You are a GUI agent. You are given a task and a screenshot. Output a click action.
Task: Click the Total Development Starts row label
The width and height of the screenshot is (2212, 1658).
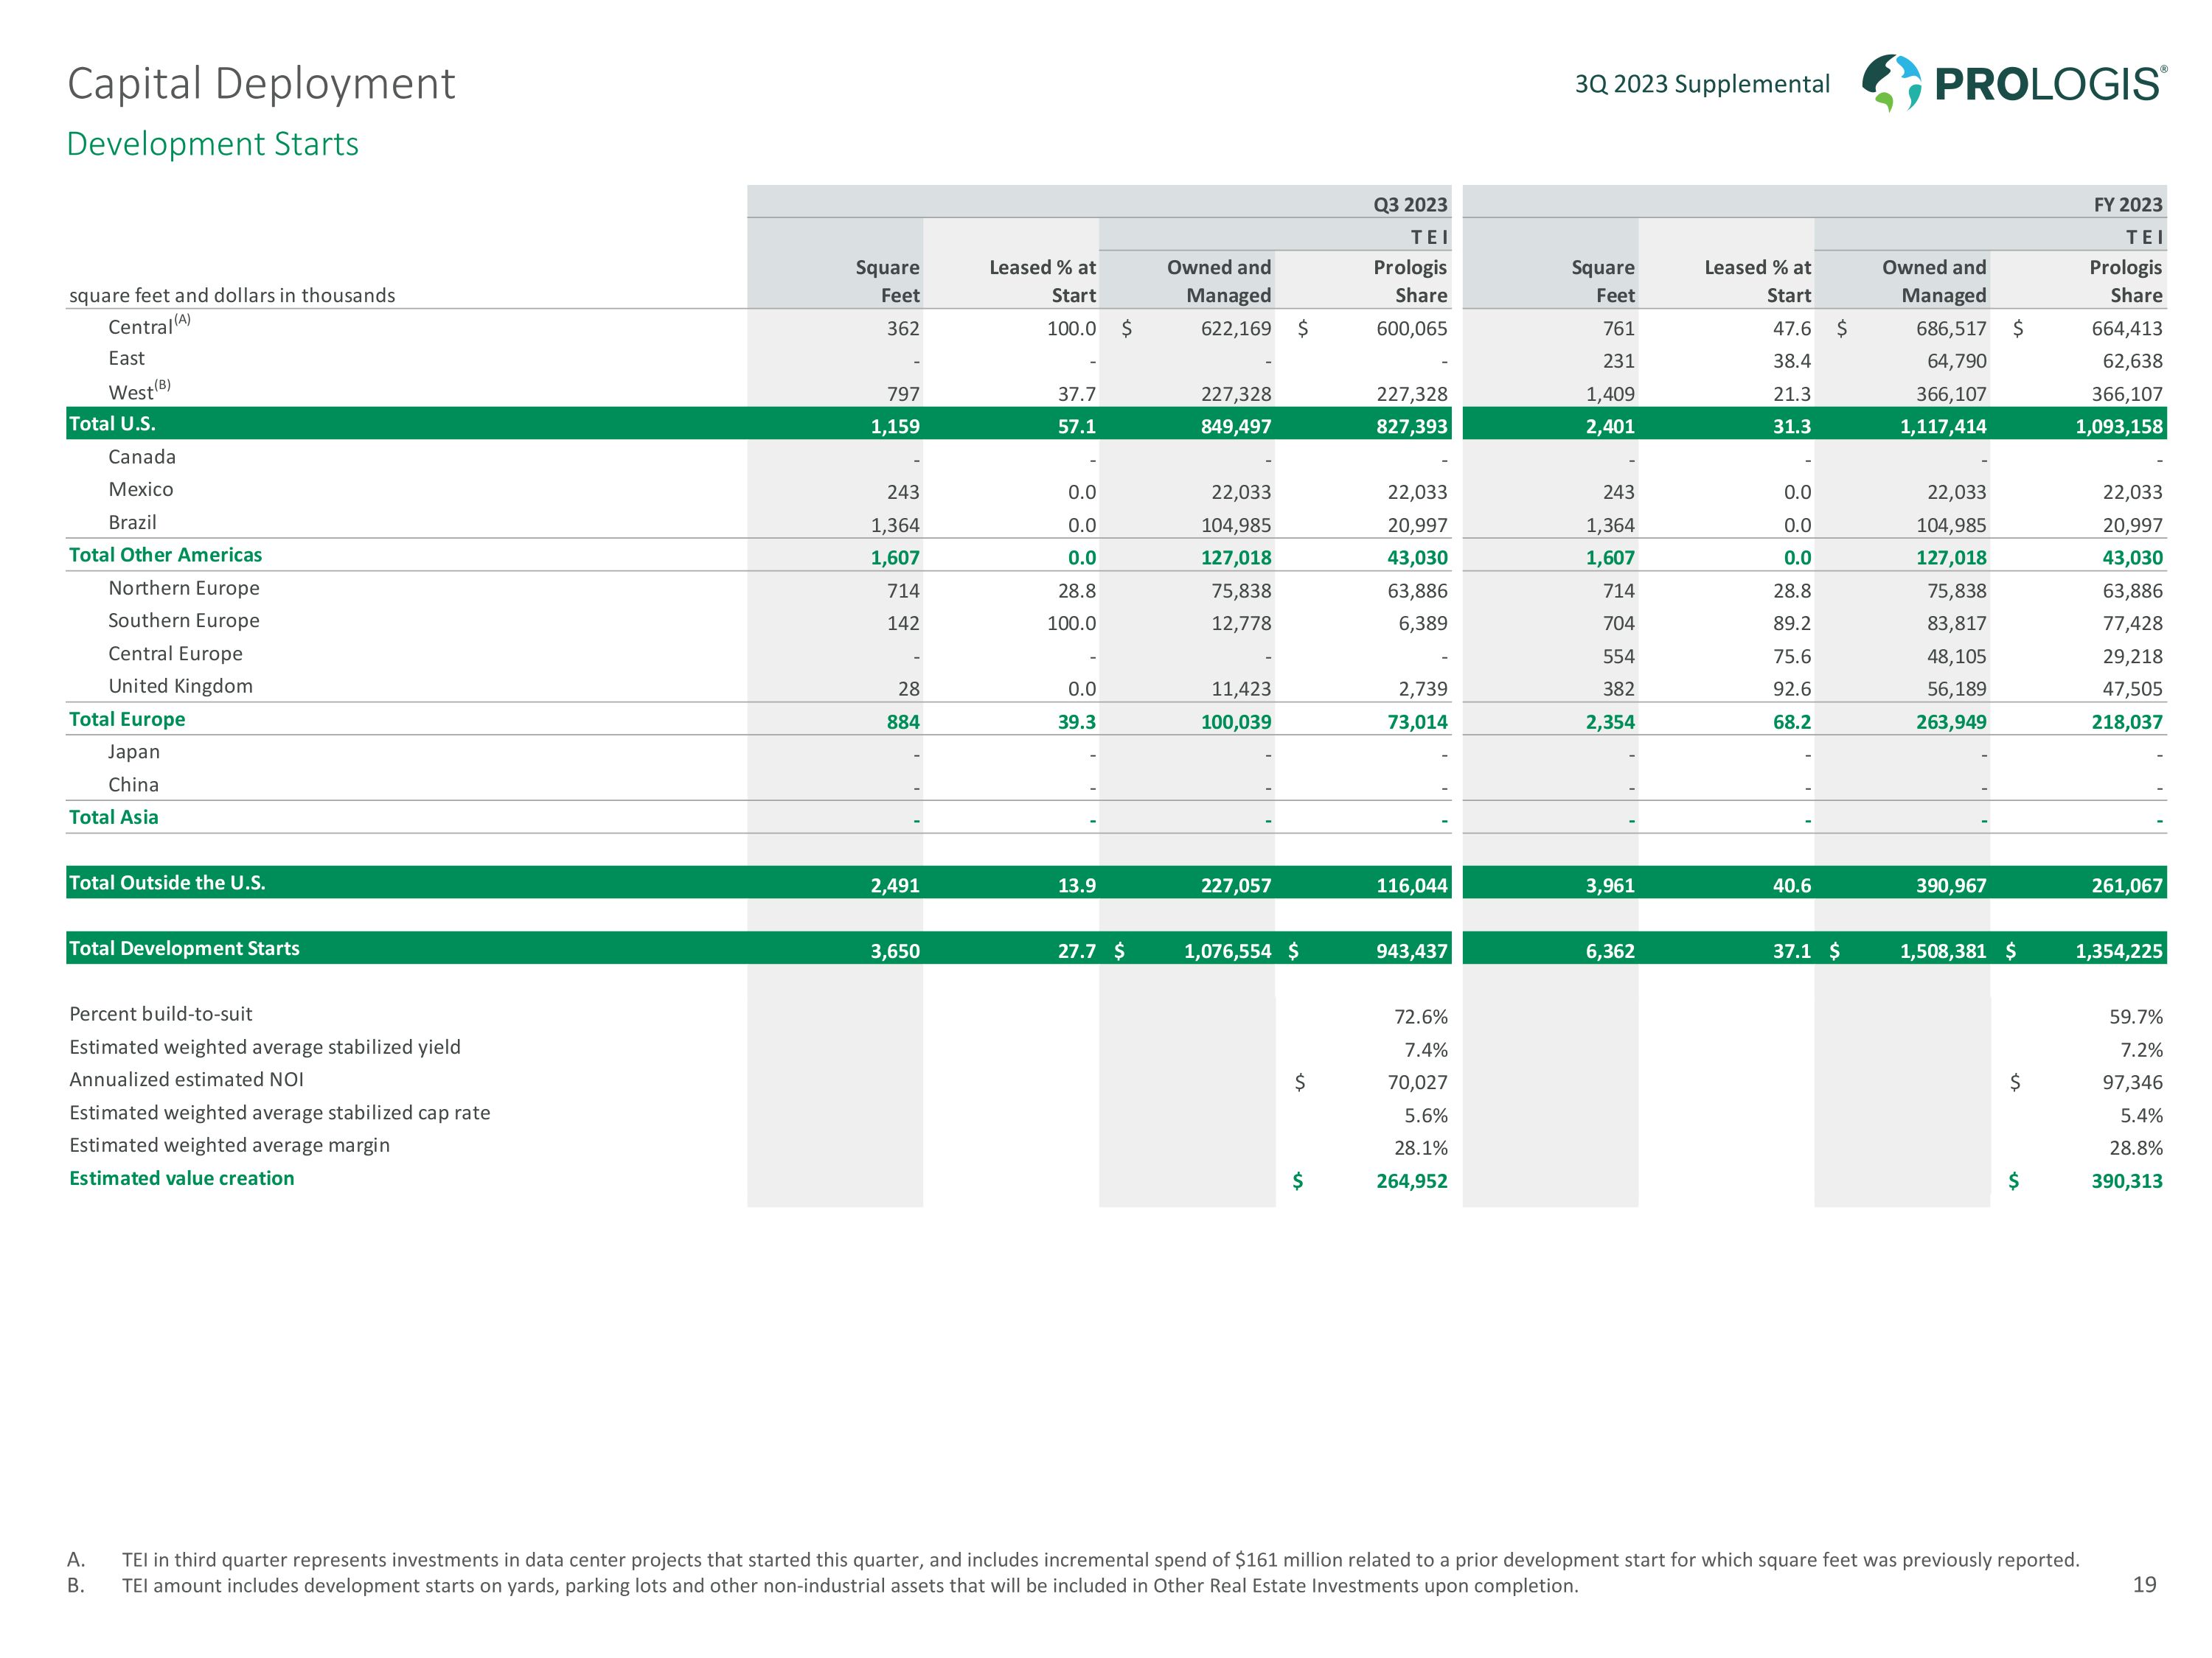184,948
